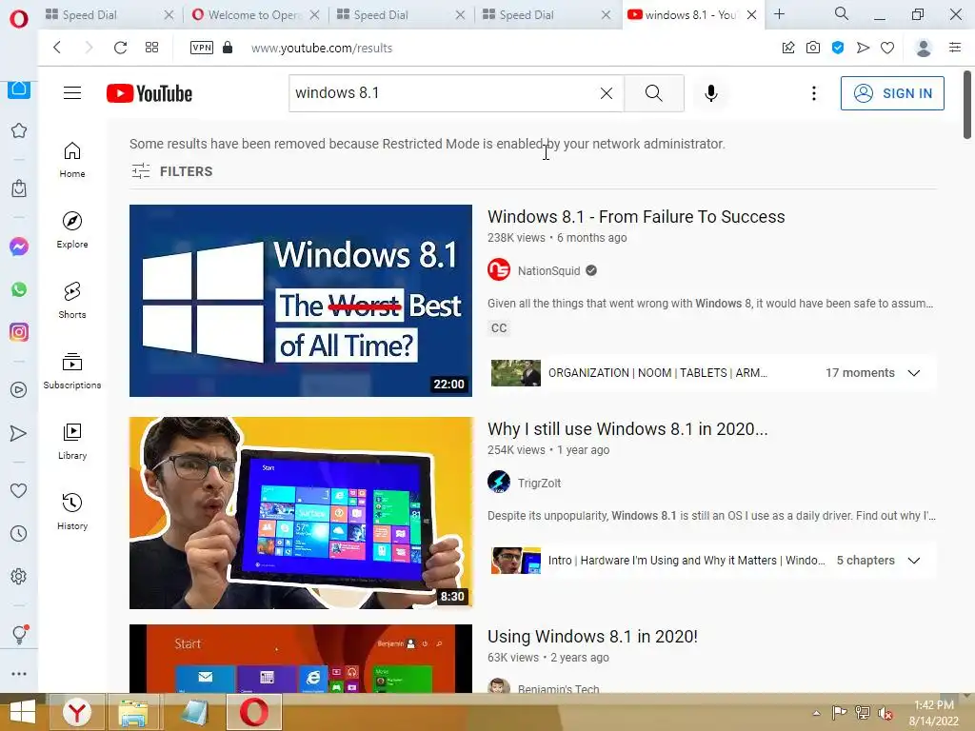Open the search FILTERS panel
Image resolution: width=975 pixels, height=731 pixels.
(x=172, y=171)
